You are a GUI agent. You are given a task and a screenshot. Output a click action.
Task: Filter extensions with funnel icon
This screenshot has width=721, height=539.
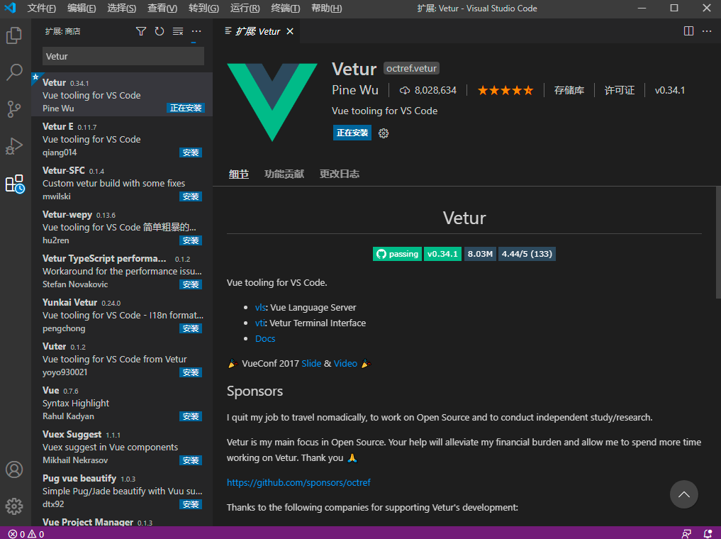141,31
